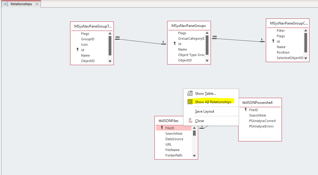
Task: Click scroll-down arrow in MSysNavPaneGroupT table
Action: [110, 61]
